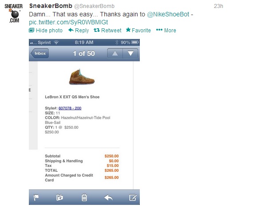253x208 pixels.
Task: Click the compose new message icon
Action: point(133,197)
